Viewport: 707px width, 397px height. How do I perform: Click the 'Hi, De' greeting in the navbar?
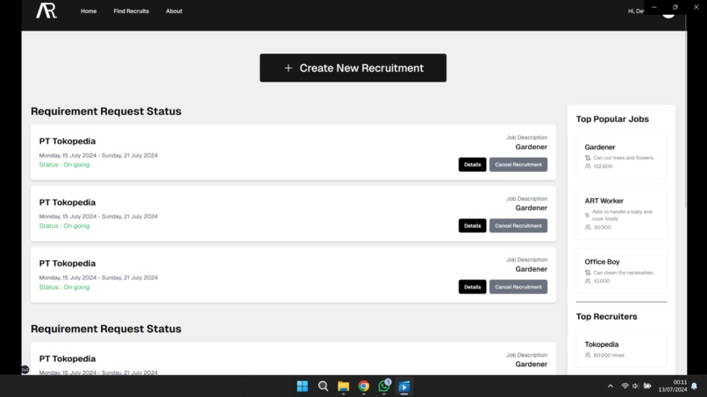click(636, 11)
